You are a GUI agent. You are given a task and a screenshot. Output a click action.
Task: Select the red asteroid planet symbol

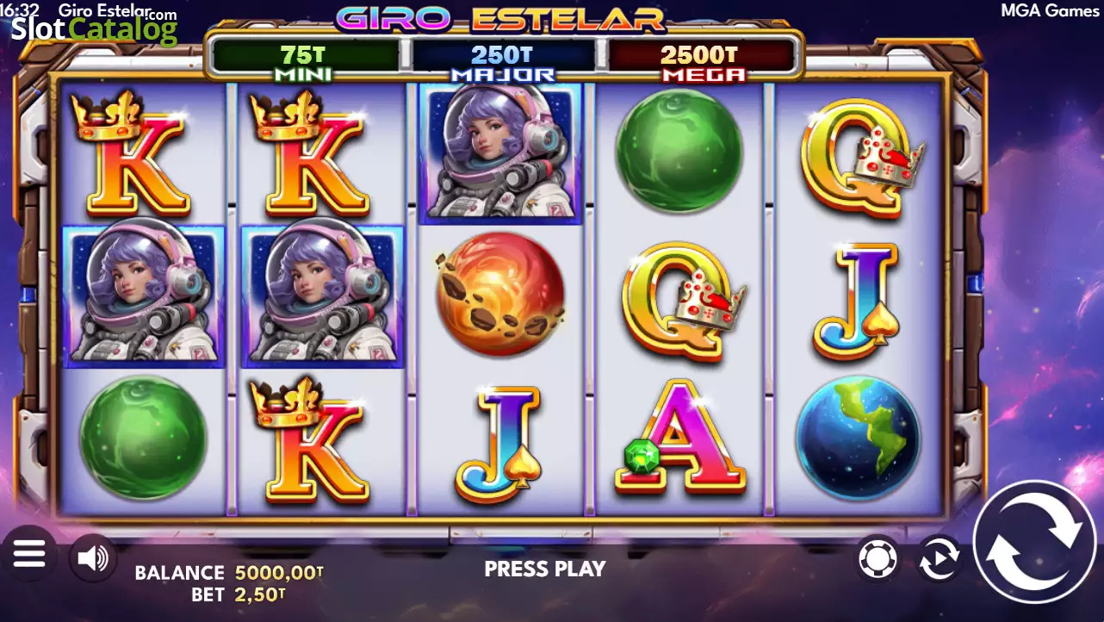click(x=500, y=295)
